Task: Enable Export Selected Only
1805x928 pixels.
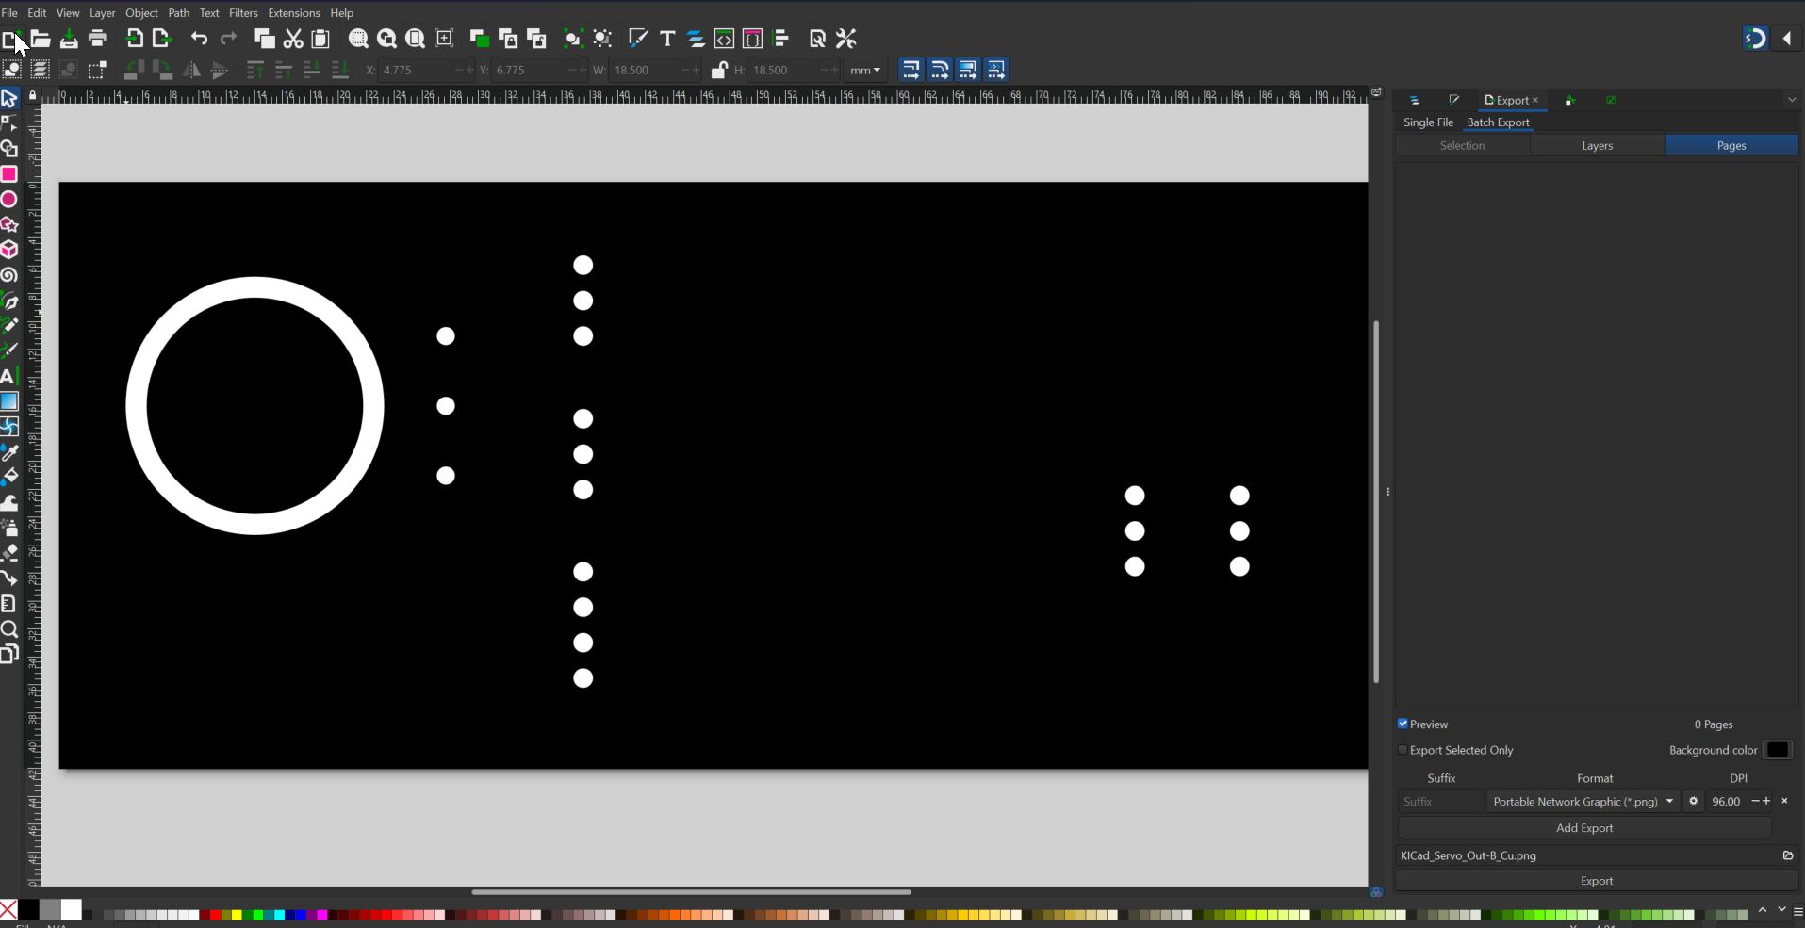Action: 1403,750
